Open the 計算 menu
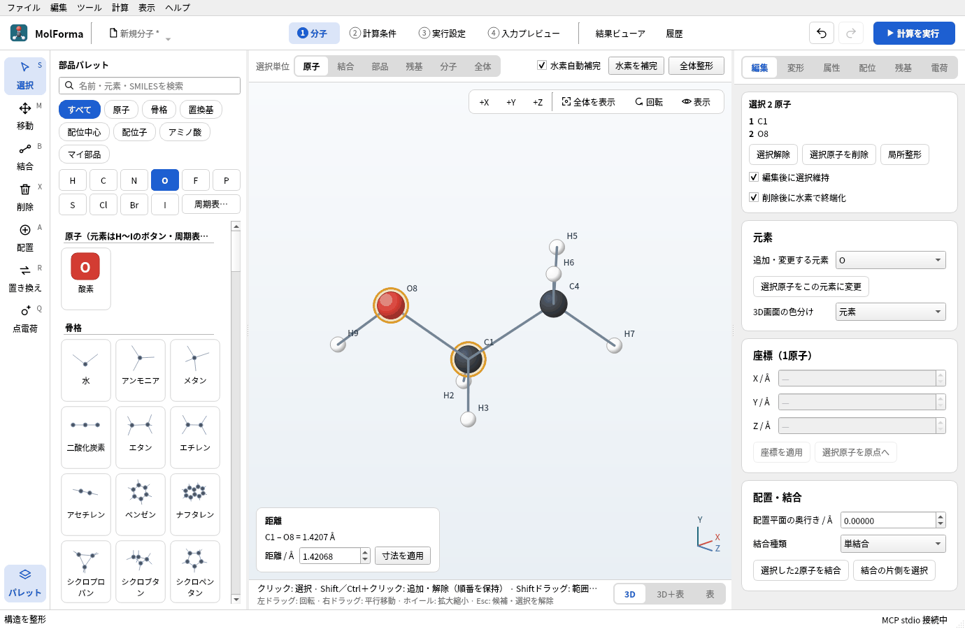The image size is (965, 629). click(120, 8)
